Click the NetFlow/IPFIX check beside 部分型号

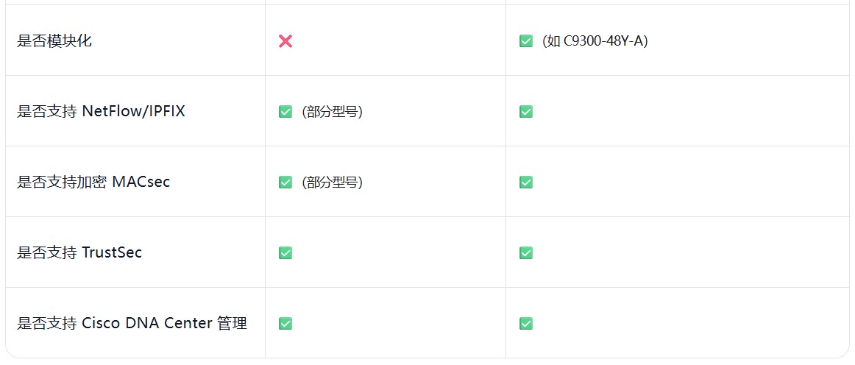point(285,112)
